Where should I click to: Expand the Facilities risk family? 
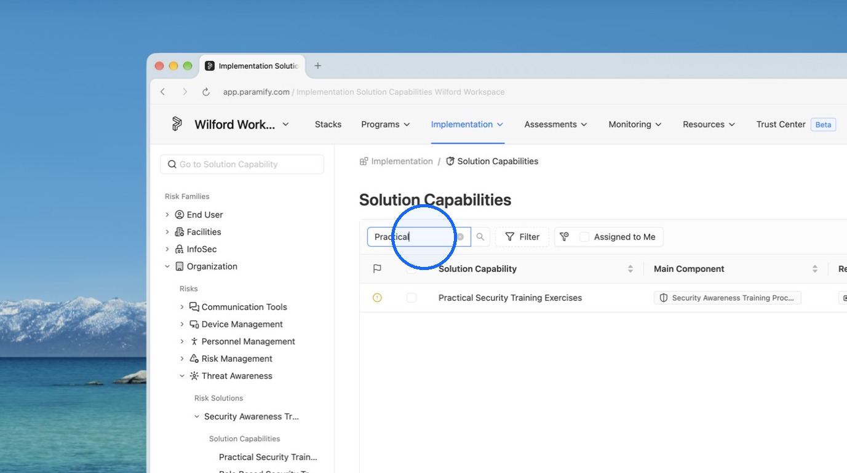tap(167, 232)
